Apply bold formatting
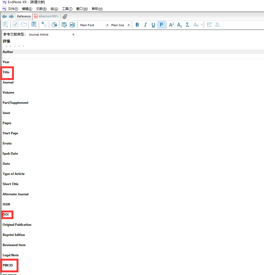Screen dimensions: 264x275 pyautogui.click(x=137, y=25)
